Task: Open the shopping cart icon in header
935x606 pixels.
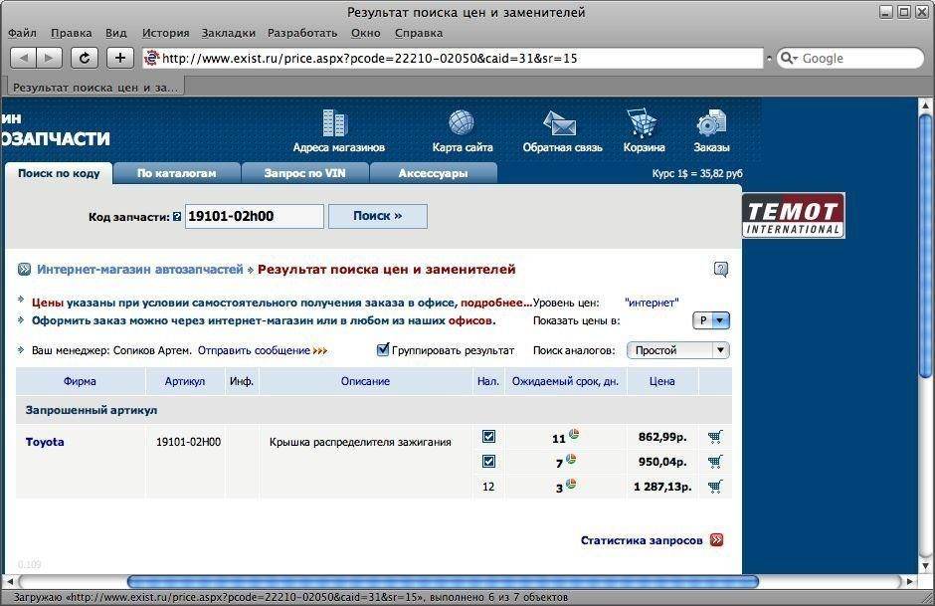Action: coord(643,124)
